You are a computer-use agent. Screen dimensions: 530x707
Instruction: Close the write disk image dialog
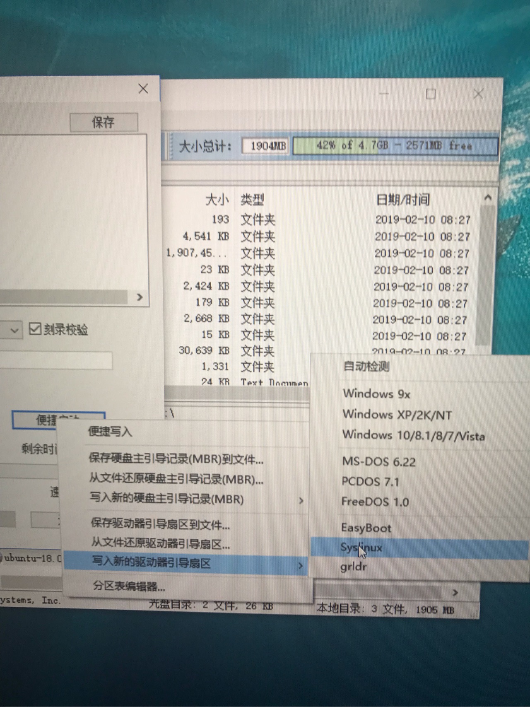coord(143,89)
